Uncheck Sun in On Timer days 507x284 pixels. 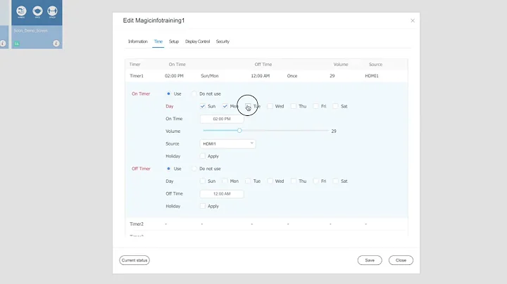tap(203, 106)
